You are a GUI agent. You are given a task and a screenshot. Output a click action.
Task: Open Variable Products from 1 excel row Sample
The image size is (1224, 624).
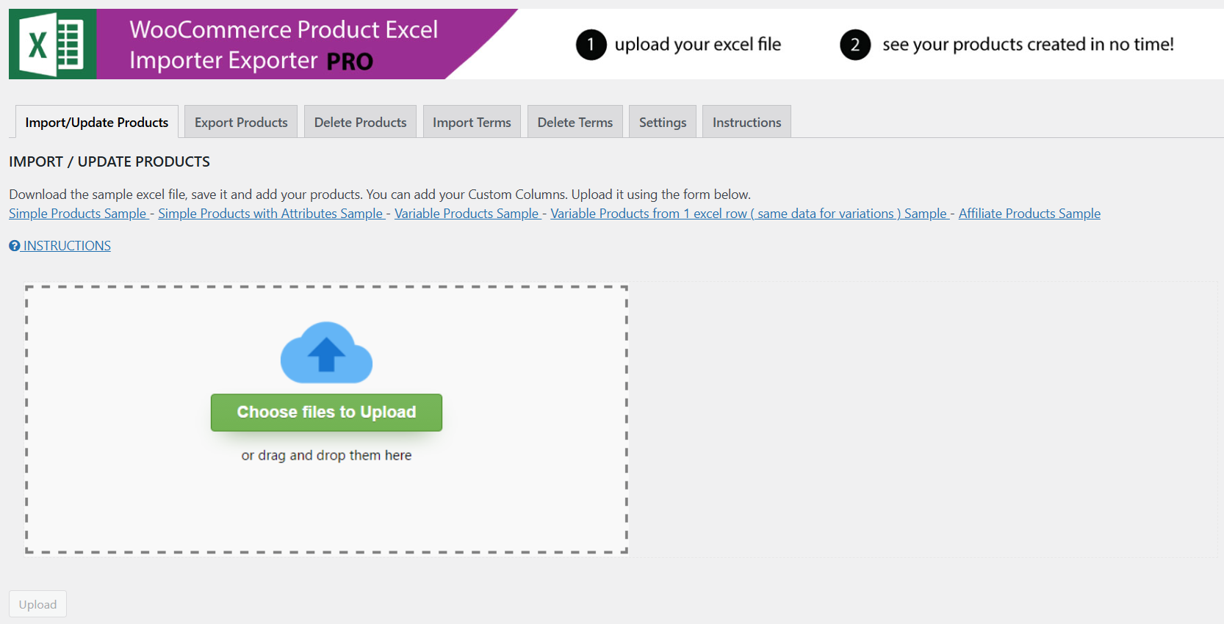coord(748,214)
